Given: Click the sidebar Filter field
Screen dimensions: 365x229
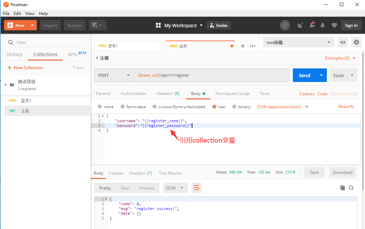Looking at the screenshot, I should coord(46,42).
